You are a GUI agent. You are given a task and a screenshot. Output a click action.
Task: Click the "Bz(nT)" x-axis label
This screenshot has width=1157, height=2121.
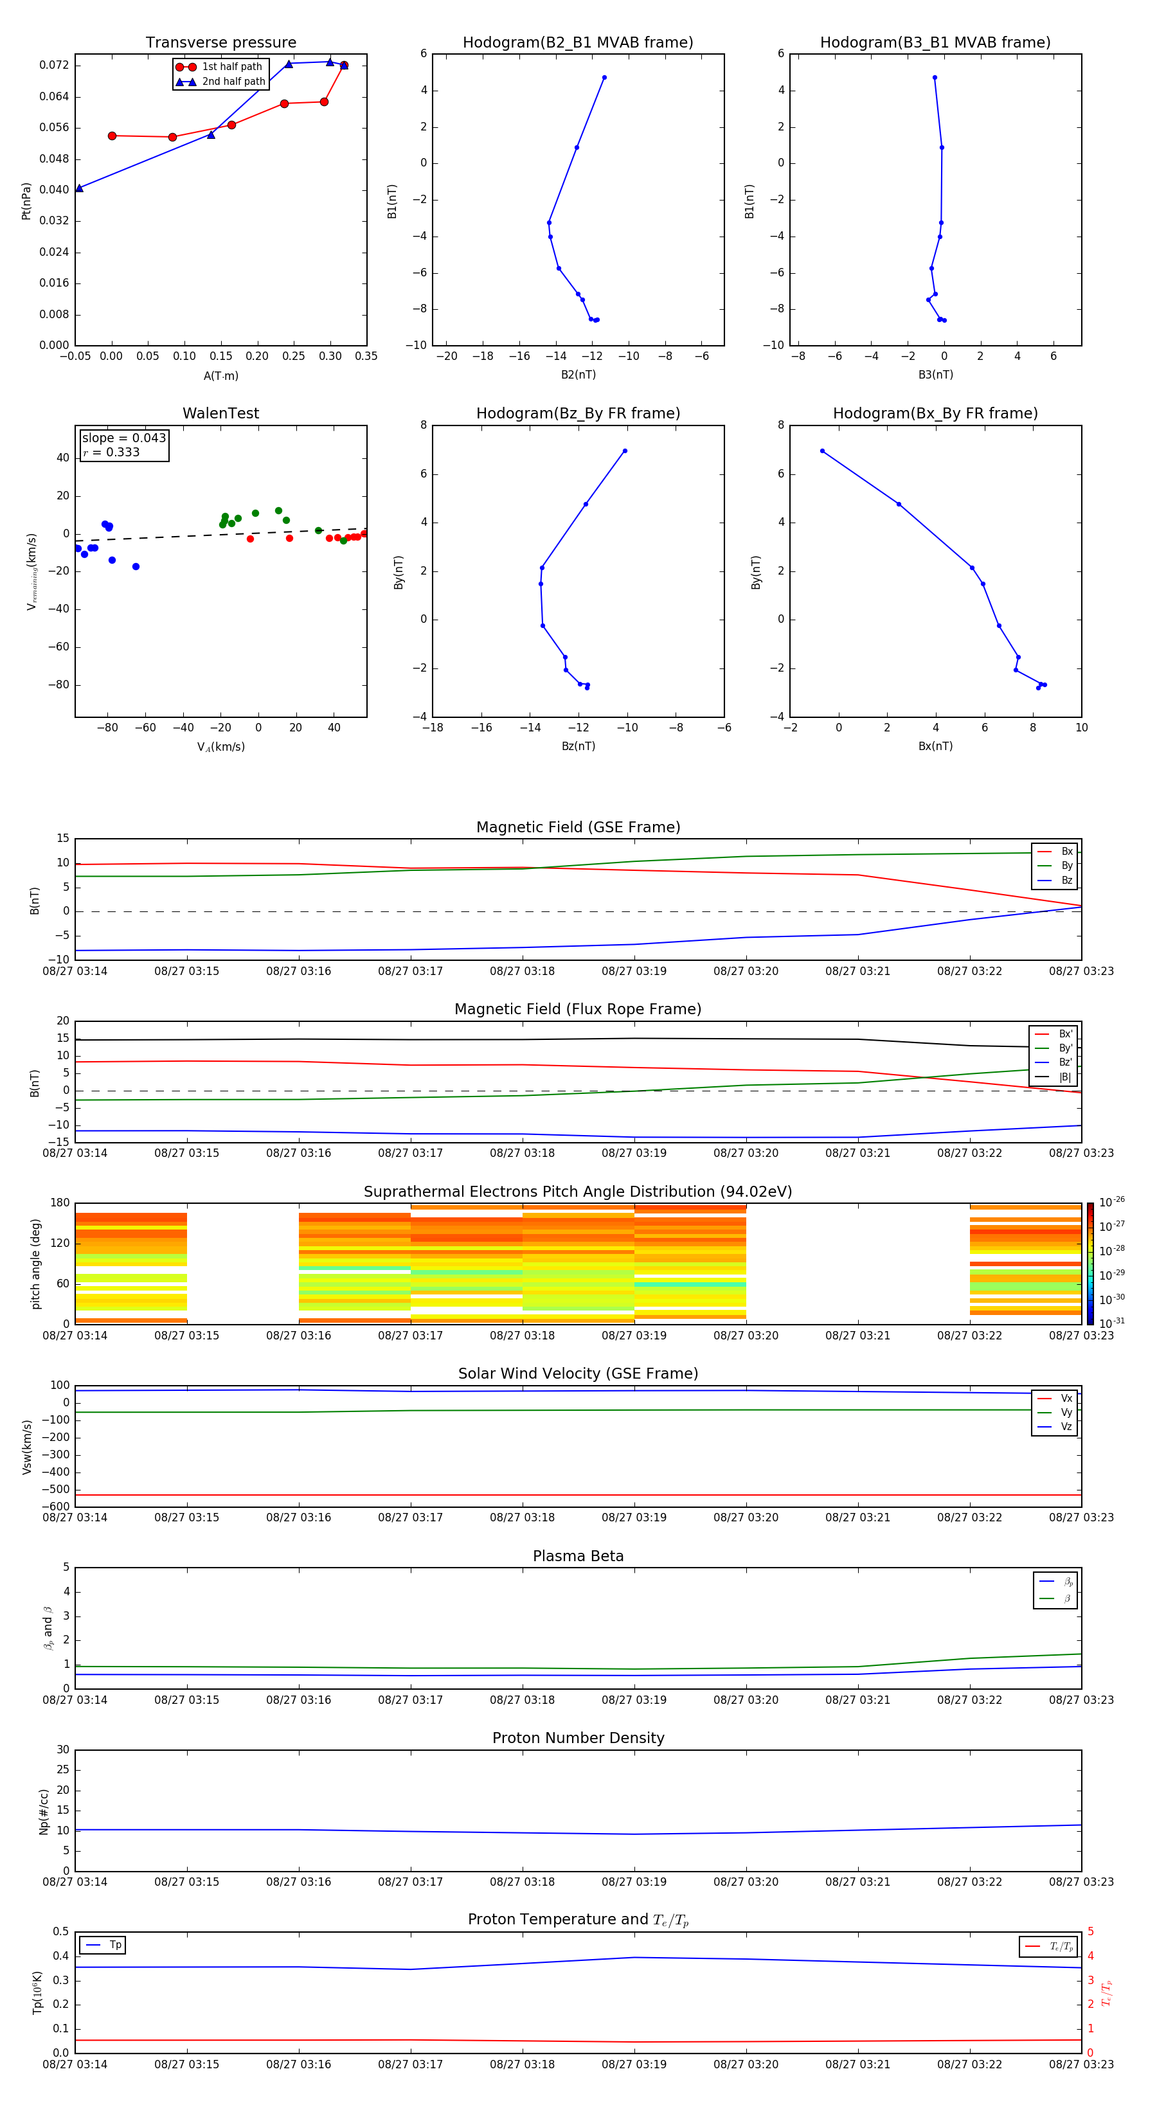(x=578, y=747)
